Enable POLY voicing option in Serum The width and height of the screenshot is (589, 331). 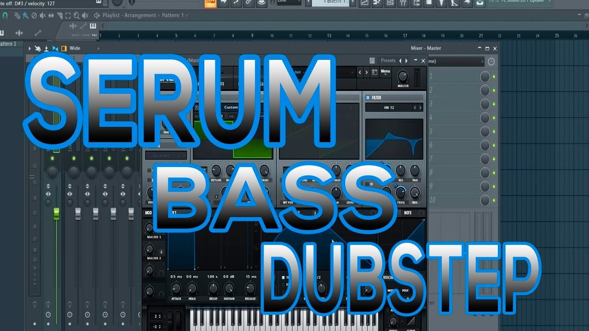pos(405,291)
